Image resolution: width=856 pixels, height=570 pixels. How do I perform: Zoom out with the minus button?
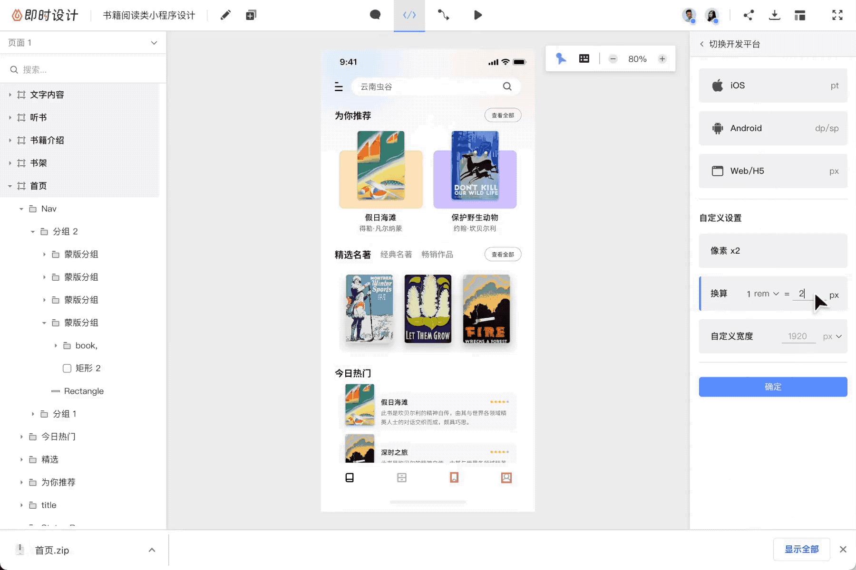point(613,59)
